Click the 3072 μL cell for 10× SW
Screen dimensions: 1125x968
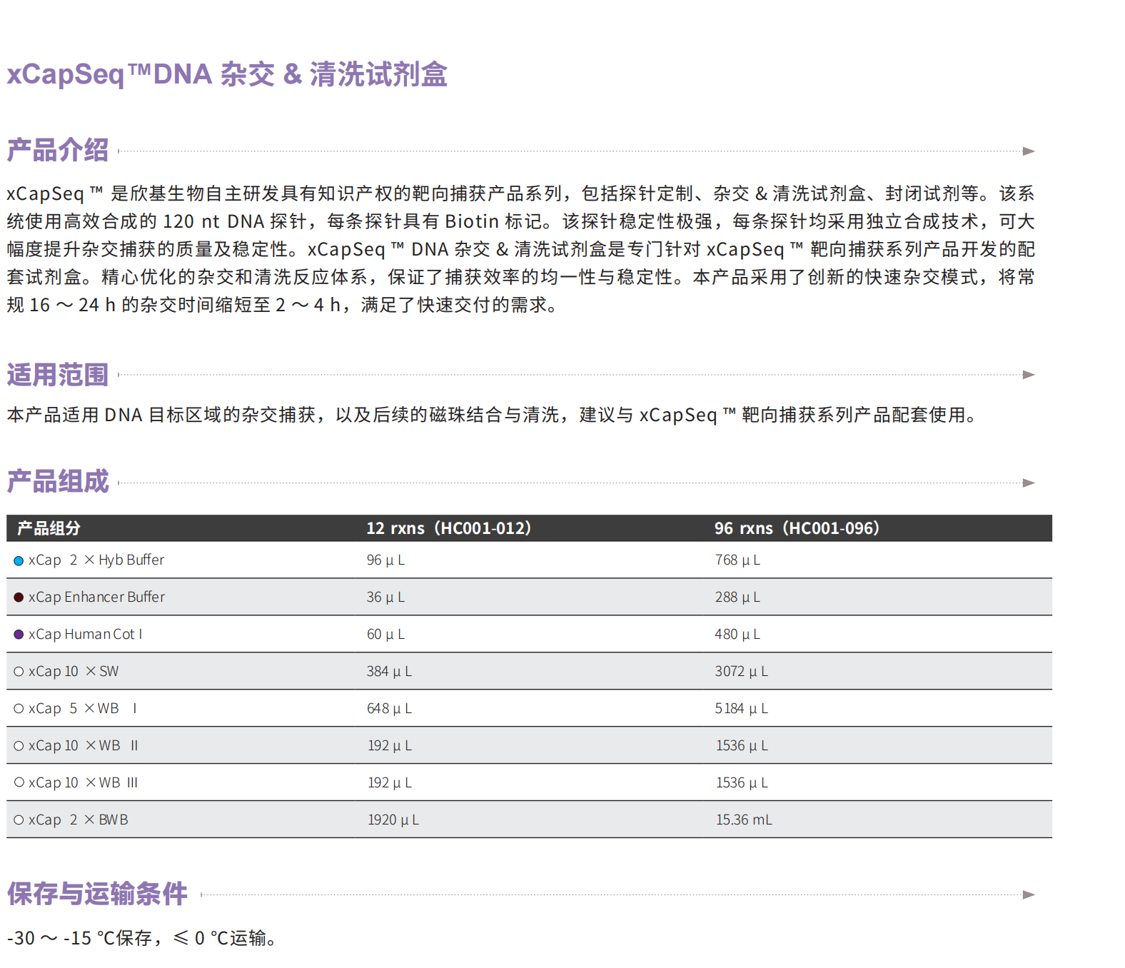[742, 671]
